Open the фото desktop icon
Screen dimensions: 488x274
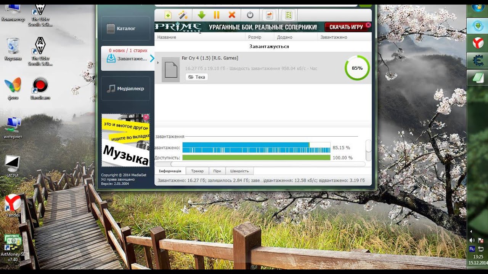coord(13,89)
